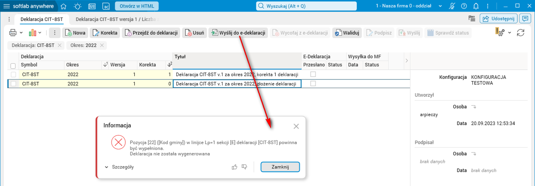Remove the 'Deklaracja: CIT-8ST' filter chip
The height and width of the screenshot is (186, 535).
[60, 45]
